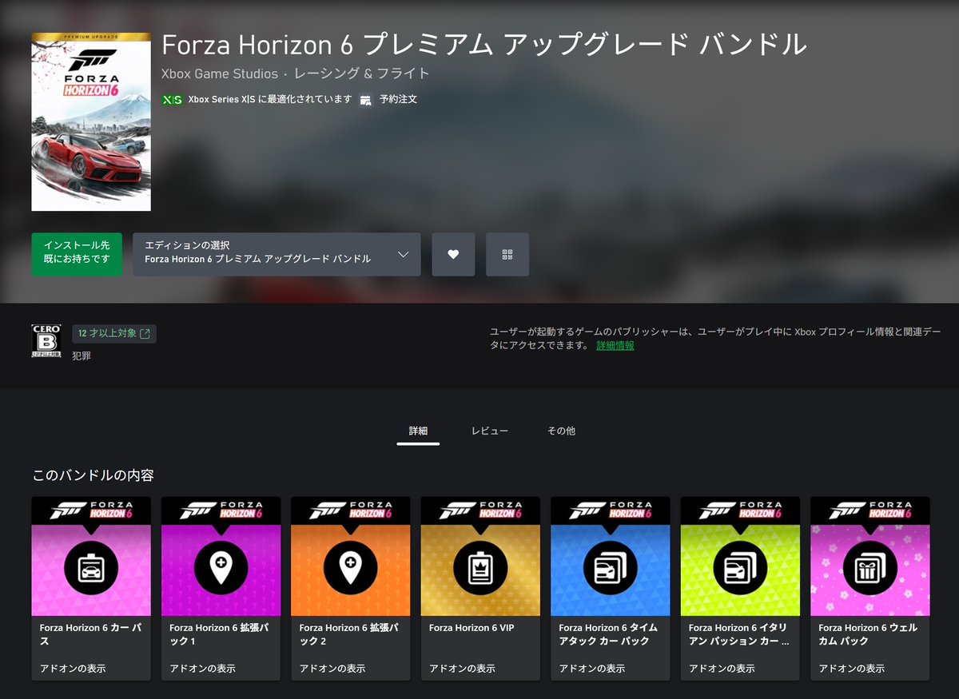Click the Forza Horizon 6 VIP card title

(x=472, y=628)
